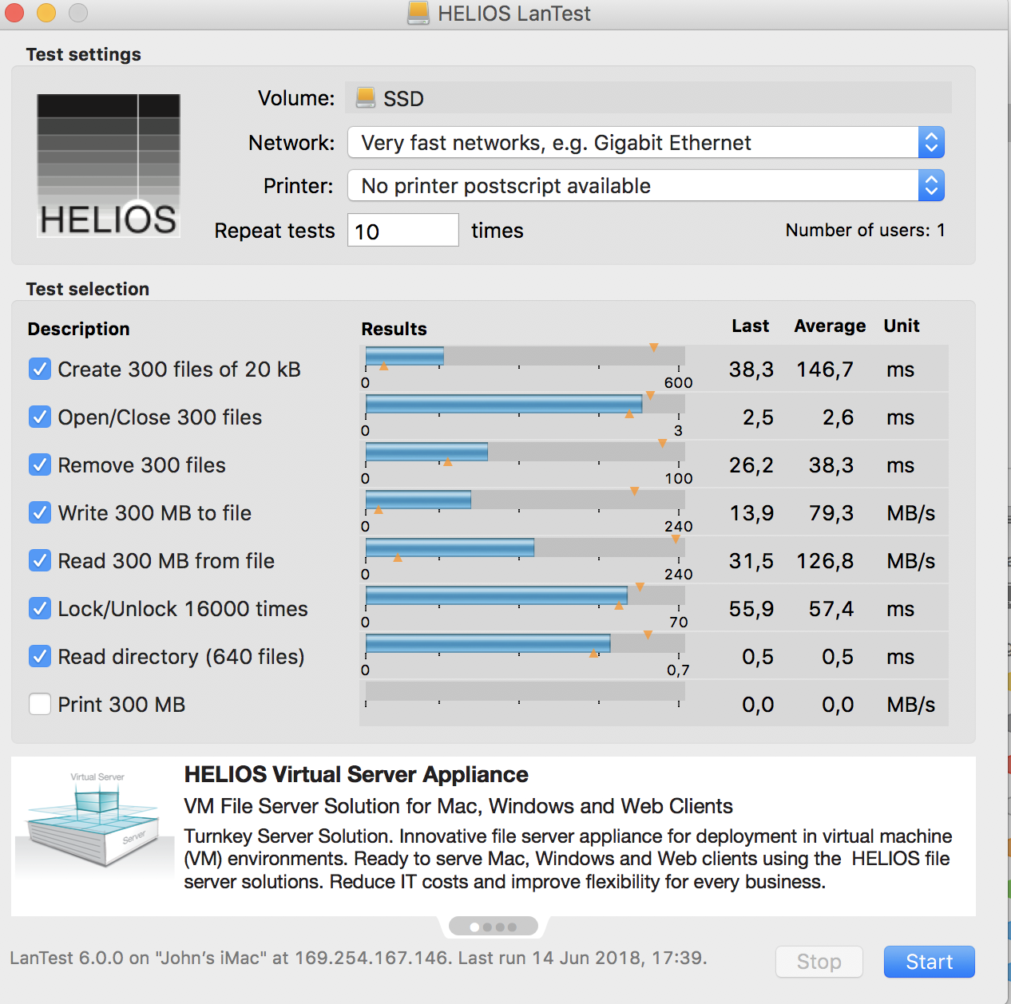Screen dimensions: 1011x1004
Task: Click the yellow minimize window button
Action: [x=46, y=13]
